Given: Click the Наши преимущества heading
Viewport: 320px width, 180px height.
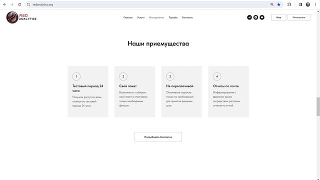Looking at the screenshot, I should coord(158,43).
